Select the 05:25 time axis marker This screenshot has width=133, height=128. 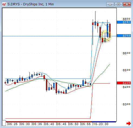[x=13, y=124]
